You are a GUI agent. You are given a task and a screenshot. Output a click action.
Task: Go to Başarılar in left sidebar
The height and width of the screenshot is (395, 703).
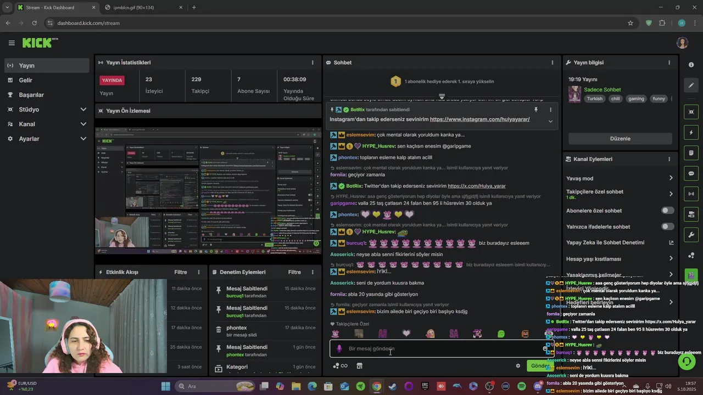47,95
